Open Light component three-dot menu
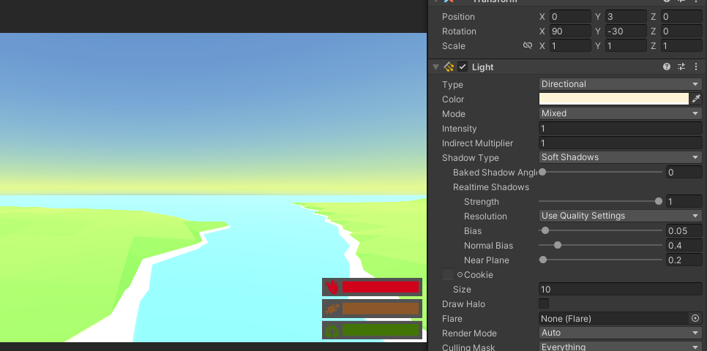 tap(696, 67)
